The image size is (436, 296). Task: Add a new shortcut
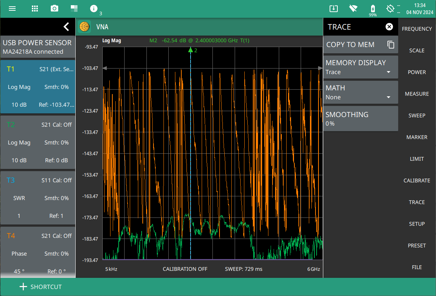pyautogui.click(x=40, y=287)
